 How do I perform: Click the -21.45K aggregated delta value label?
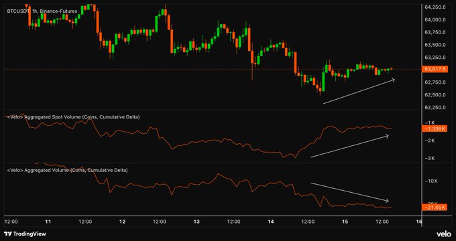[435, 208]
